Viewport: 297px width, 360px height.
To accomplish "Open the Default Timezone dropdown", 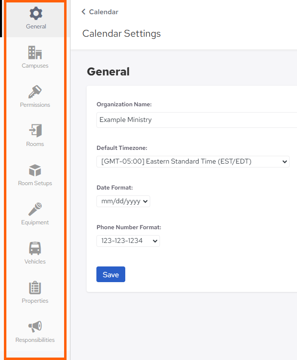I will (x=193, y=162).
